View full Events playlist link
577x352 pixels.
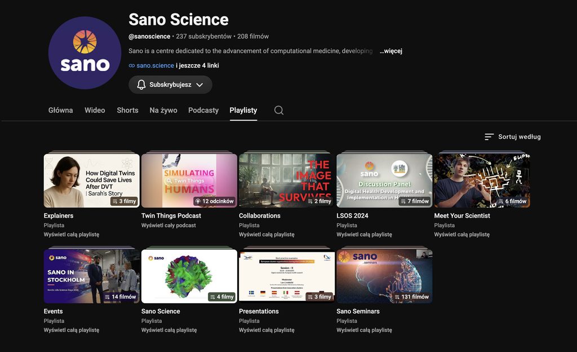(x=72, y=330)
